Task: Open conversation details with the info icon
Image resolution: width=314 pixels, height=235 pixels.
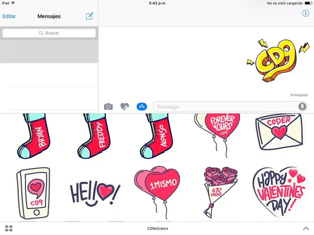Action: 305,13
